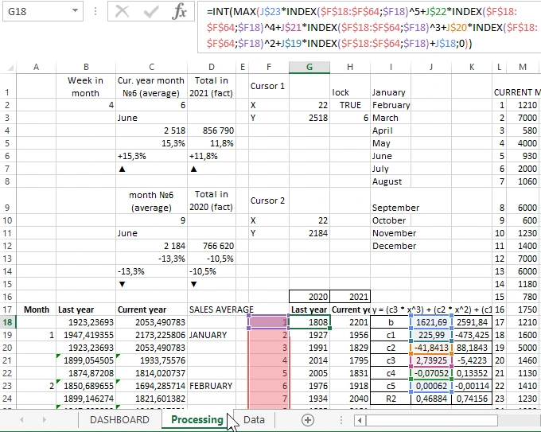
Task: Click cell with TRUE lock value
Action: 350,105
